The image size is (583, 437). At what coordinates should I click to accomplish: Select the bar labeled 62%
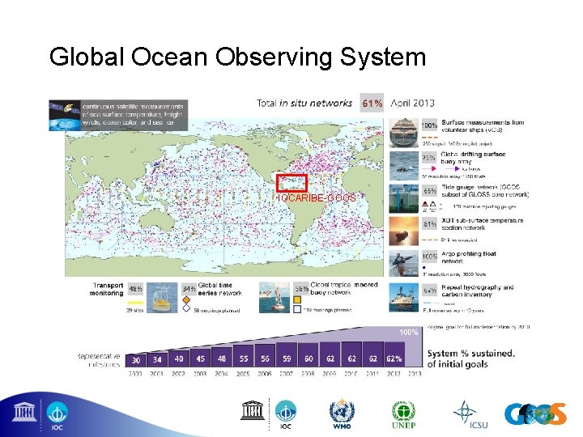[394, 354]
